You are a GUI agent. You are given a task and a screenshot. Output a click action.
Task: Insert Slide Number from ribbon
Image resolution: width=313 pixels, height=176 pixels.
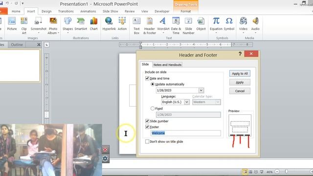[x=188, y=25]
